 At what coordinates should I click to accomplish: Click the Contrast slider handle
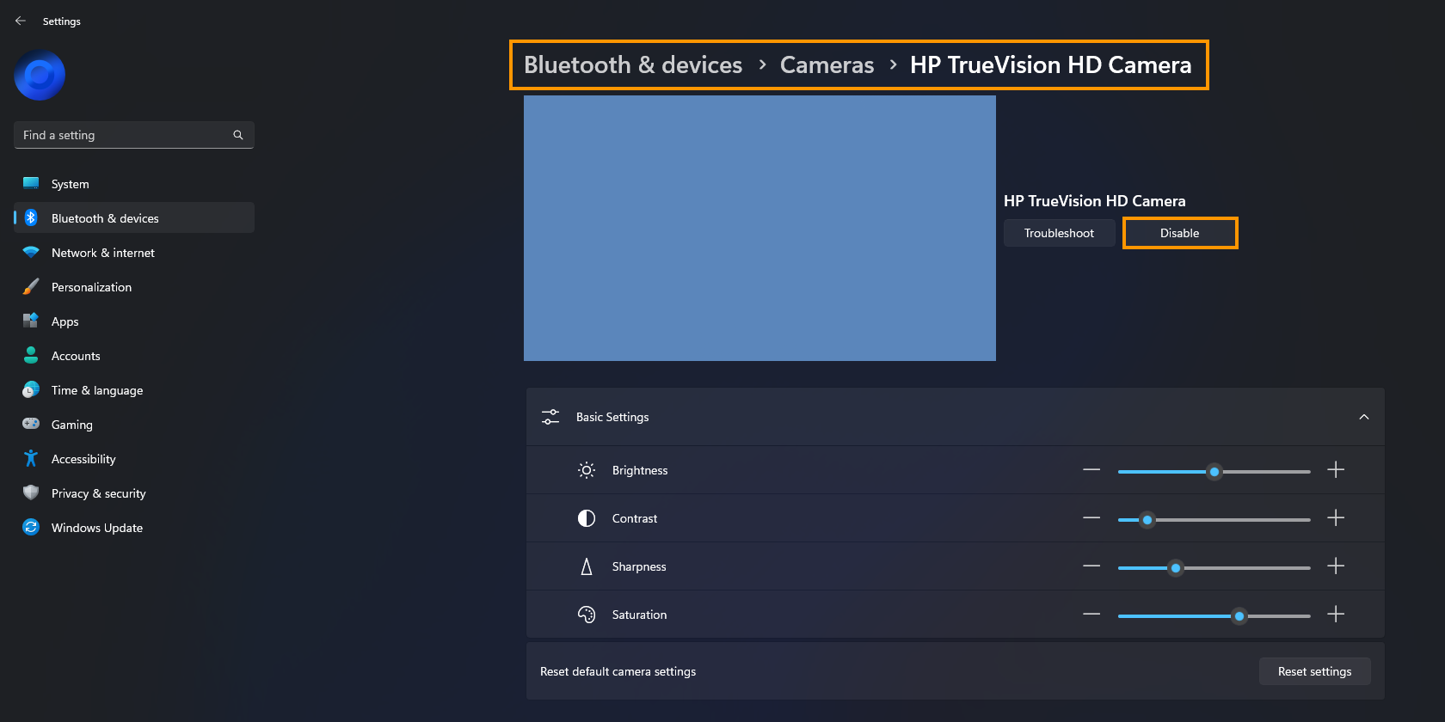click(x=1147, y=520)
